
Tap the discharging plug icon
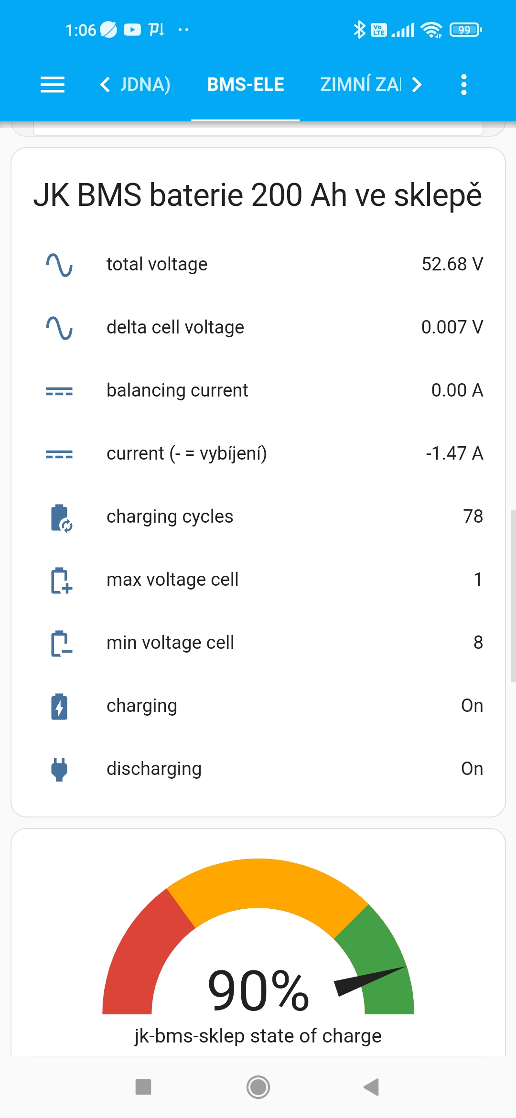(x=59, y=769)
